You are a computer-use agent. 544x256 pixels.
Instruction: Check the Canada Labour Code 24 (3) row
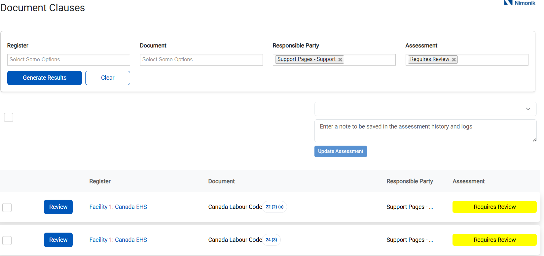tap(7, 241)
